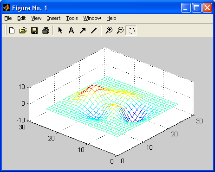Print the figure using the printer icon
215x172 pixels.
pyautogui.click(x=46, y=31)
